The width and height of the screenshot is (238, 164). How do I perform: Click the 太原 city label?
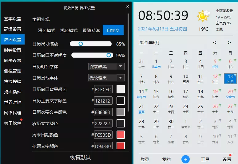(x=219, y=29)
